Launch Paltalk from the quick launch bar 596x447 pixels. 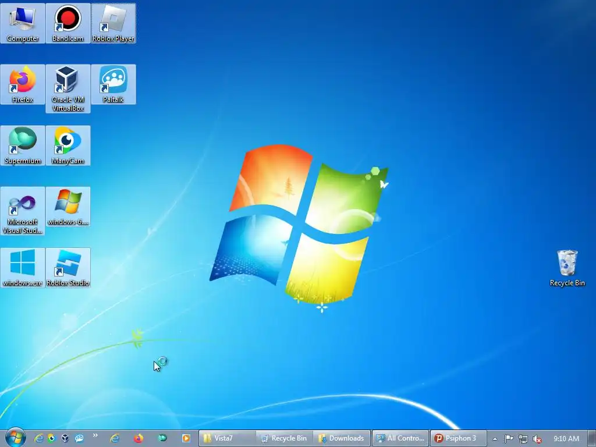79,438
